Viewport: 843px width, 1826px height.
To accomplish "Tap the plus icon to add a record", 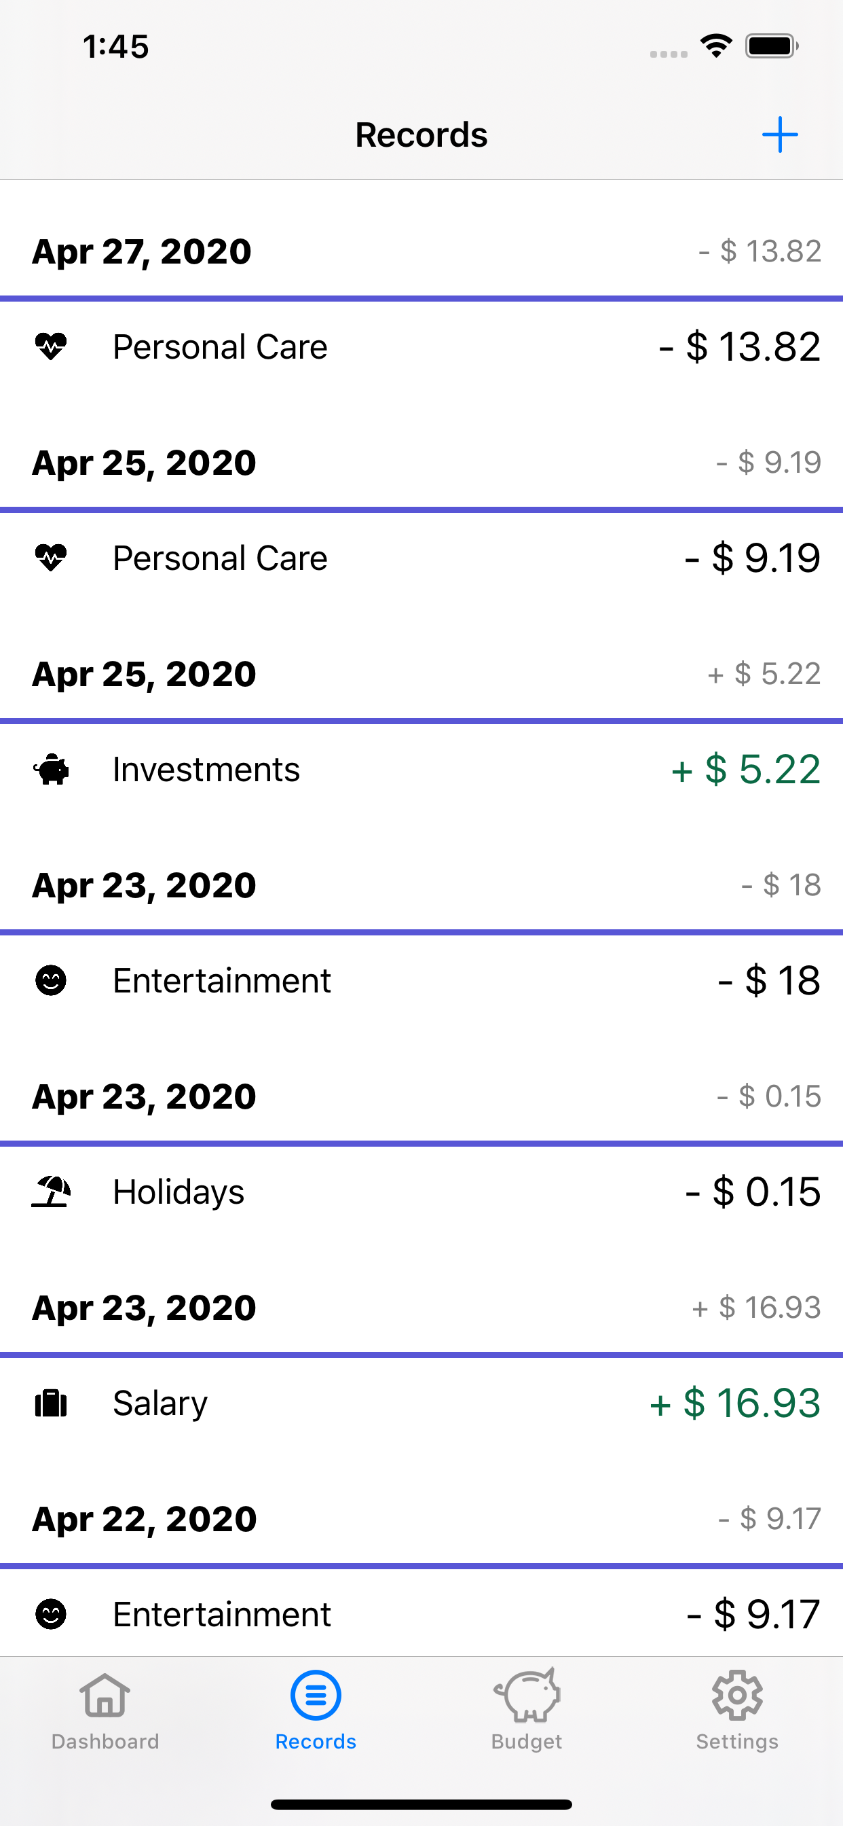I will pos(779,135).
